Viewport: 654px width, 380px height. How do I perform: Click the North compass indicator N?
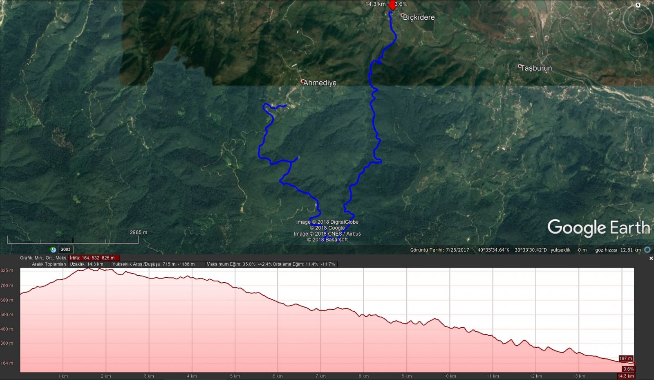[638, 5]
